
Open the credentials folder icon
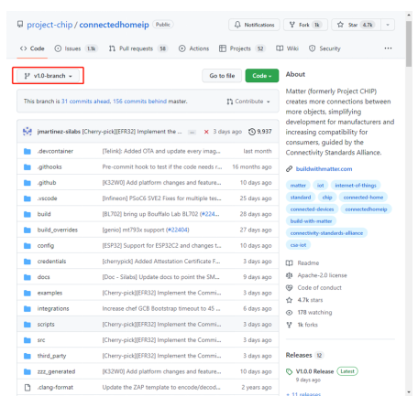[x=27, y=262]
